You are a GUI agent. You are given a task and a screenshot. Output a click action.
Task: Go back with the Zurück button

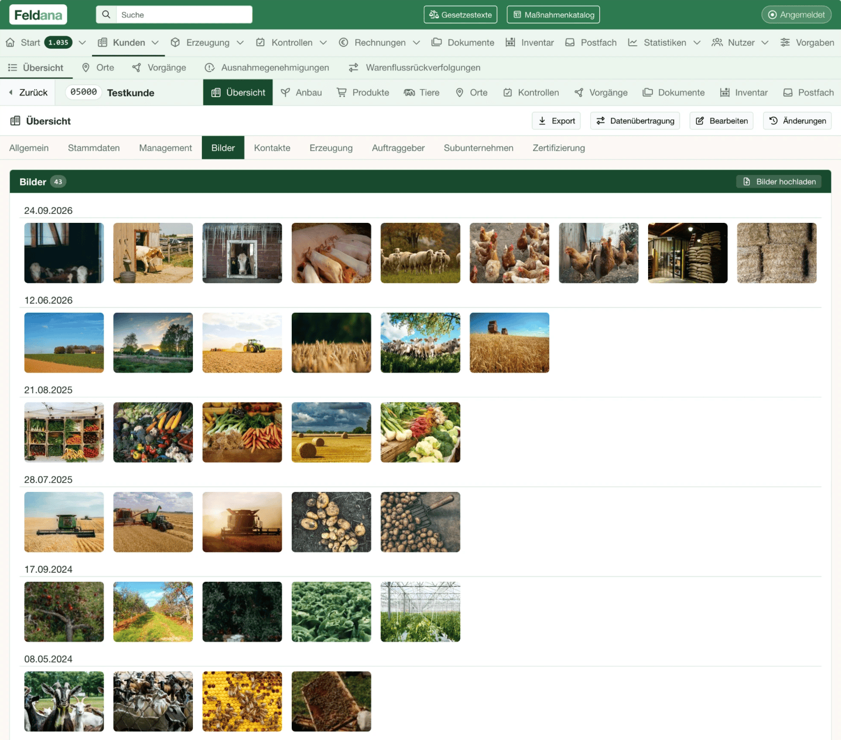click(x=28, y=92)
